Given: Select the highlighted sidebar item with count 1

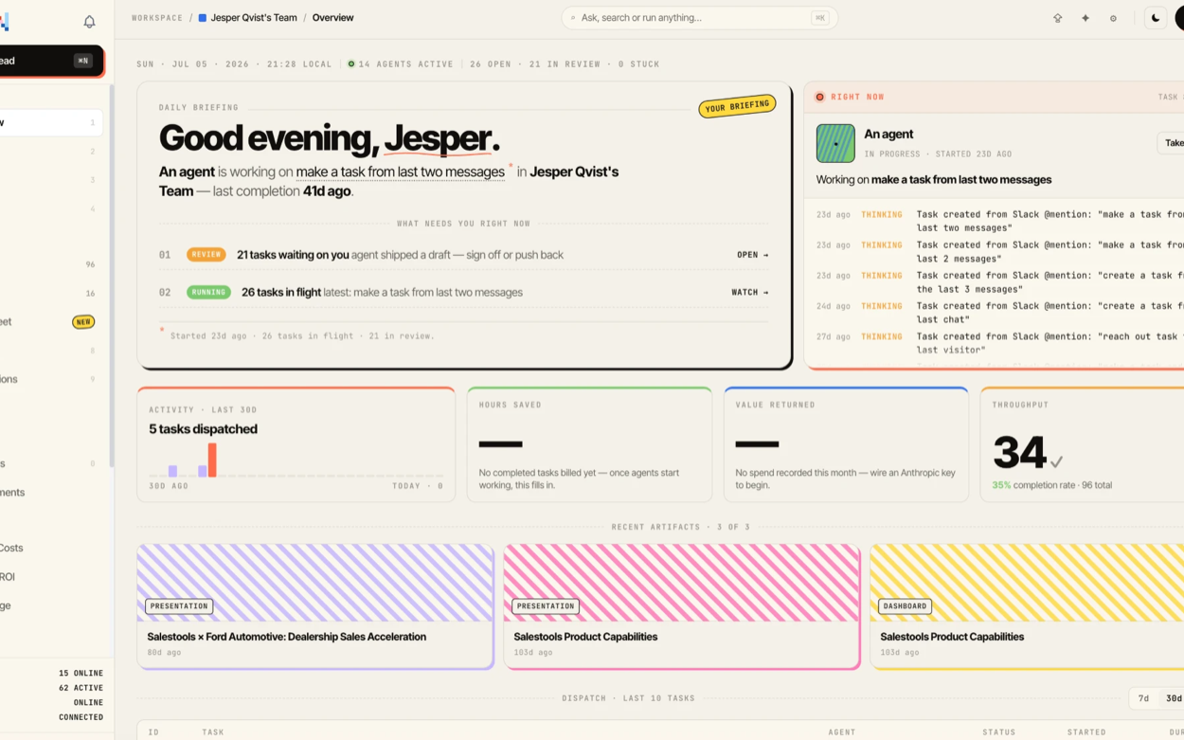Looking at the screenshot, I should tap(51, 122).
